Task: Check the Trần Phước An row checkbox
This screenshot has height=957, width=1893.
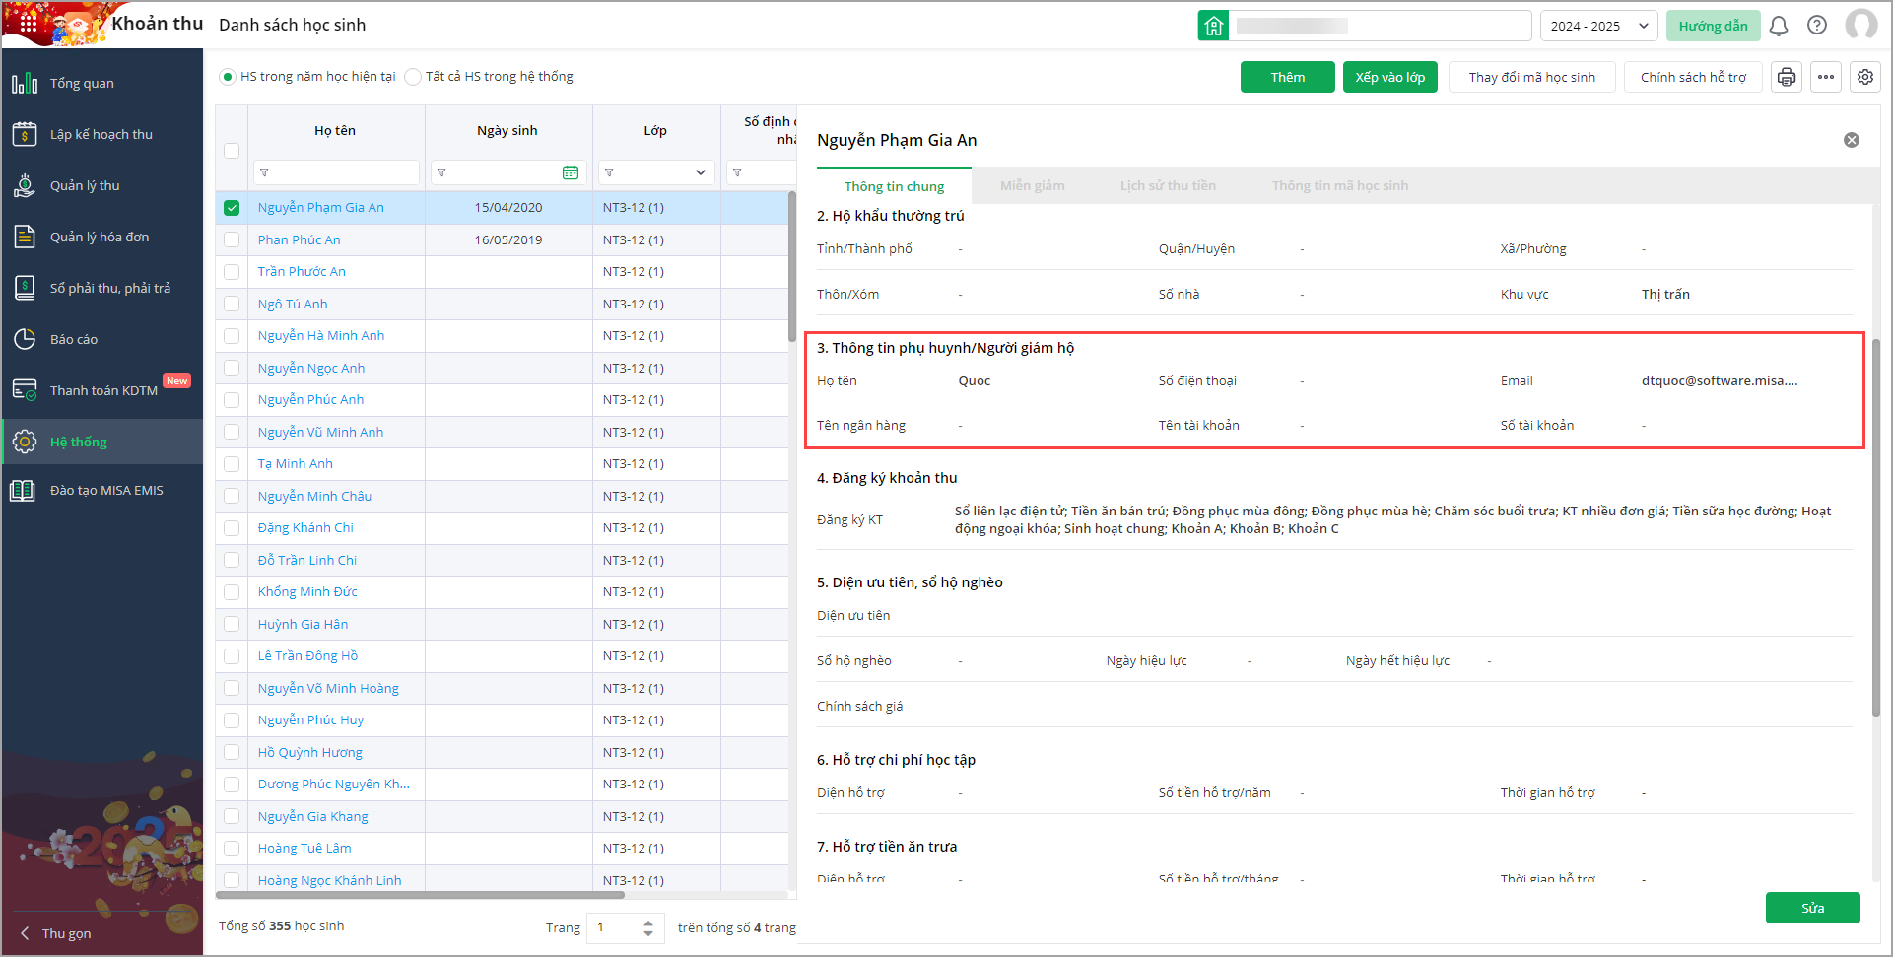Action: point(232,272)
